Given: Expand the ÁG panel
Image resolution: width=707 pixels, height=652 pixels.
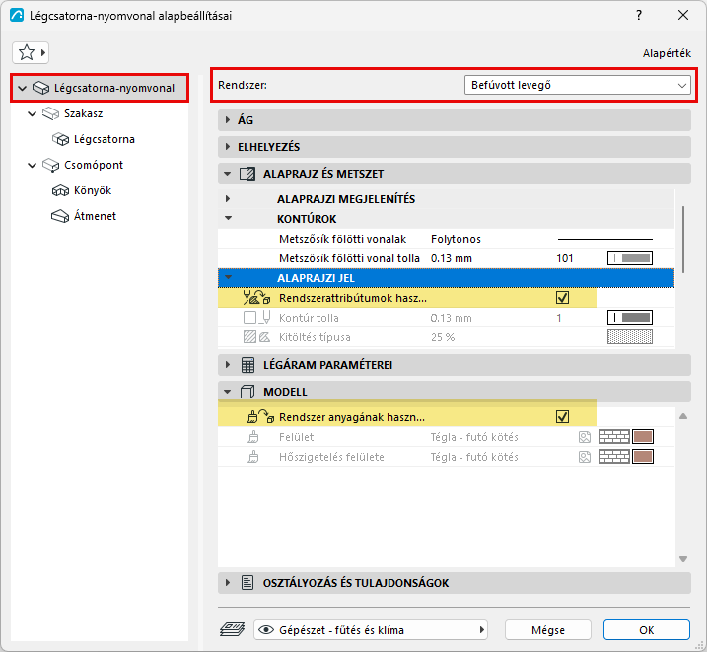Looking at the screenshot, I should (228, 120).
